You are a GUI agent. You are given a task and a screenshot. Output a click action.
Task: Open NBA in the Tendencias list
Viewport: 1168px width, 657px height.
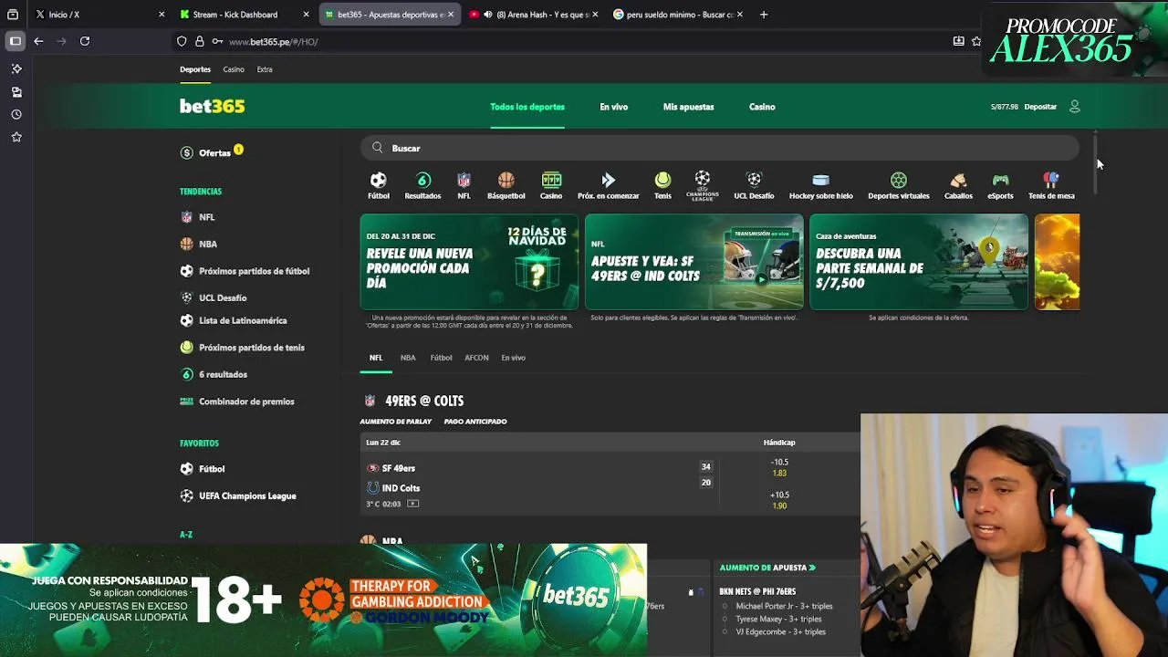pos(208,245)
